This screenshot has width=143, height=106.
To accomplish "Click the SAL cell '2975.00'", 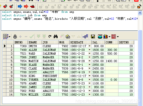I will tap(98, 57).
